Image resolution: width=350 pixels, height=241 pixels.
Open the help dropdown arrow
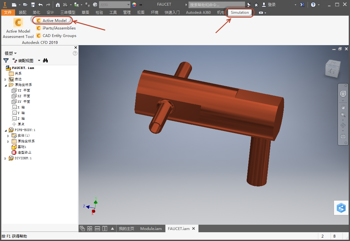tap(319, 5)
